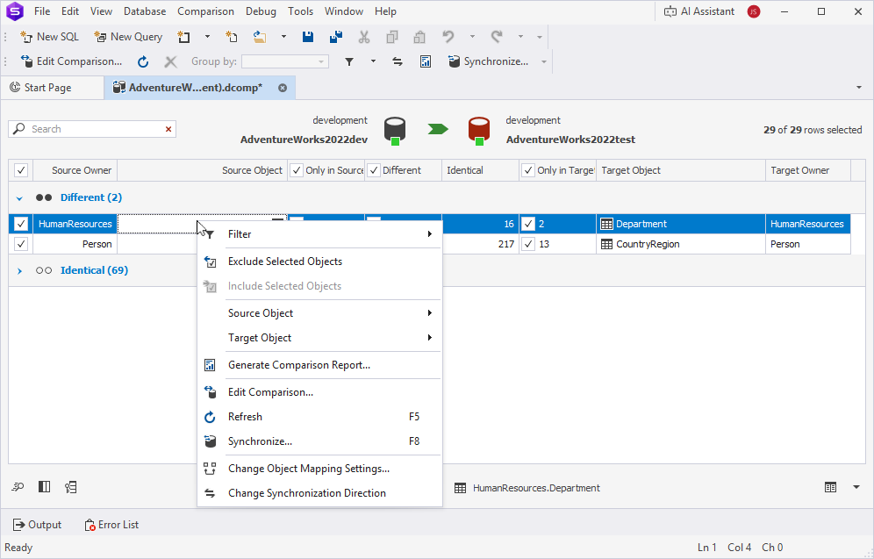Click the filter funnel icon in the toolbar
Screen dimensions: 874x559
pos(349,61)
